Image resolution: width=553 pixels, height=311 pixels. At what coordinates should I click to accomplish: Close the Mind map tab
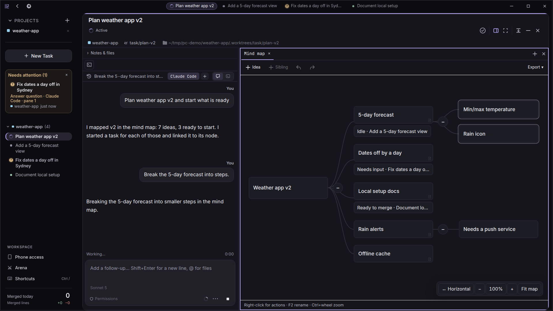(x=269, y=54)
